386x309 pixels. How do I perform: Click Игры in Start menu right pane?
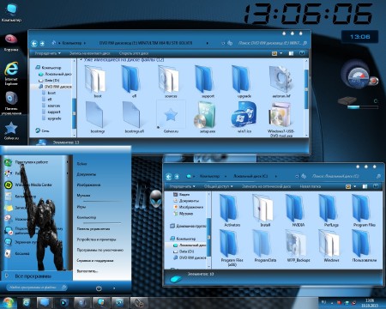click(81, 207)
